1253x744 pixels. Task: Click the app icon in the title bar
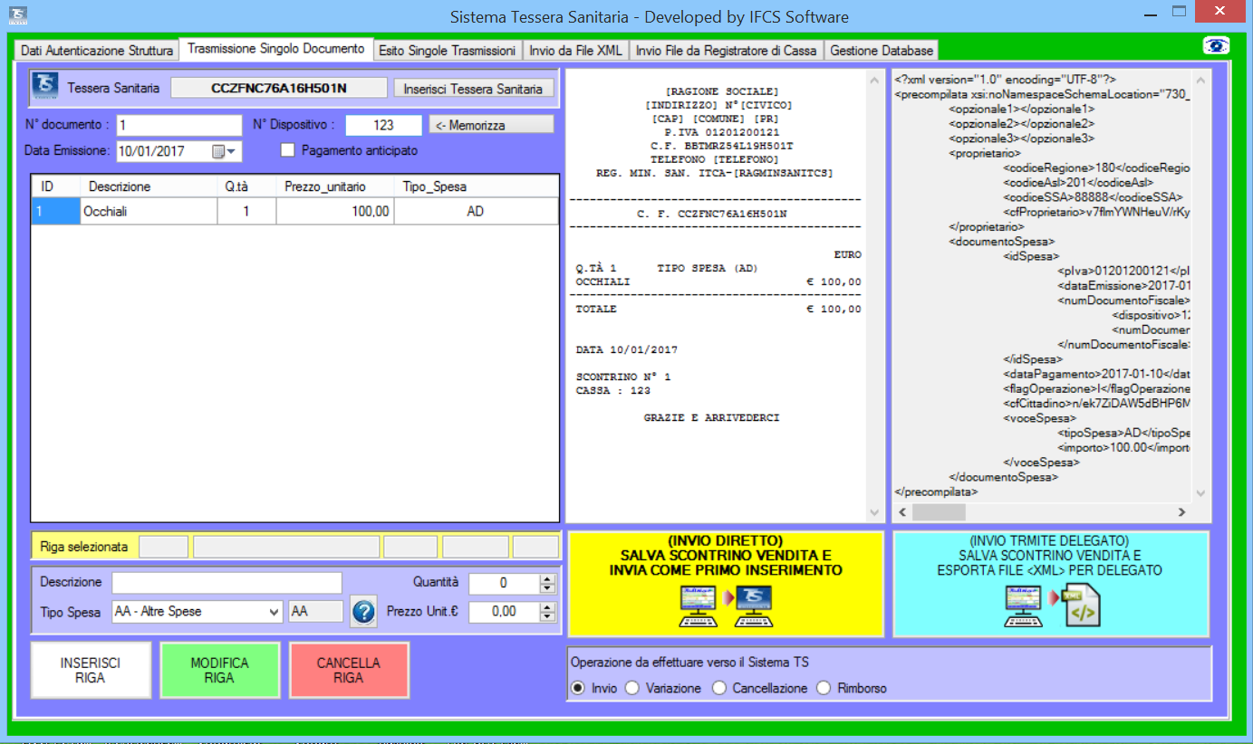click(x=17, y=15)
